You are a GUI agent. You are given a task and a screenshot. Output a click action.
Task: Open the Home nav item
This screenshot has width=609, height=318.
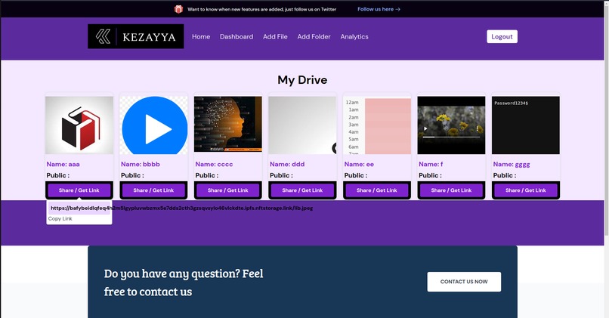click(201, 36)
